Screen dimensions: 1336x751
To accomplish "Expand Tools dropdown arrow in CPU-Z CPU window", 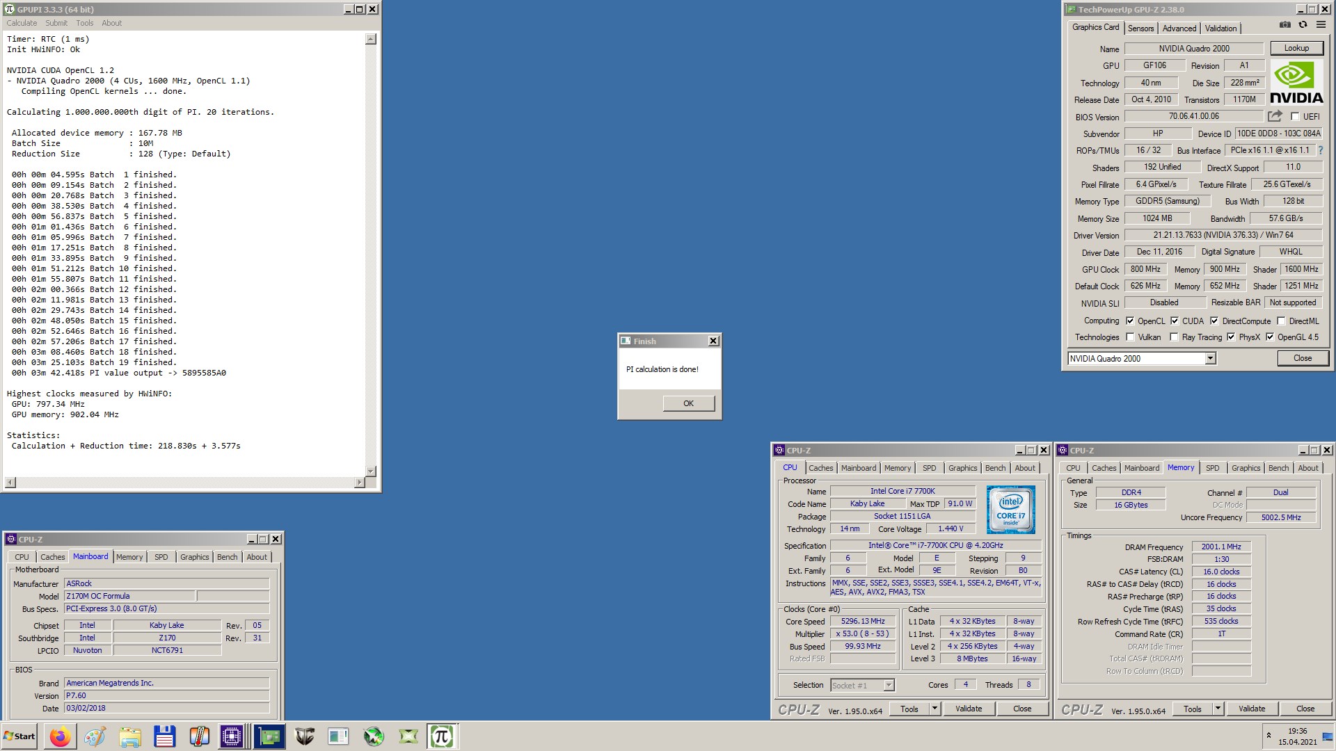I will click(935, 709).
